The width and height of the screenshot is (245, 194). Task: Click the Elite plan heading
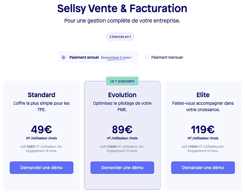coord(203,95)
